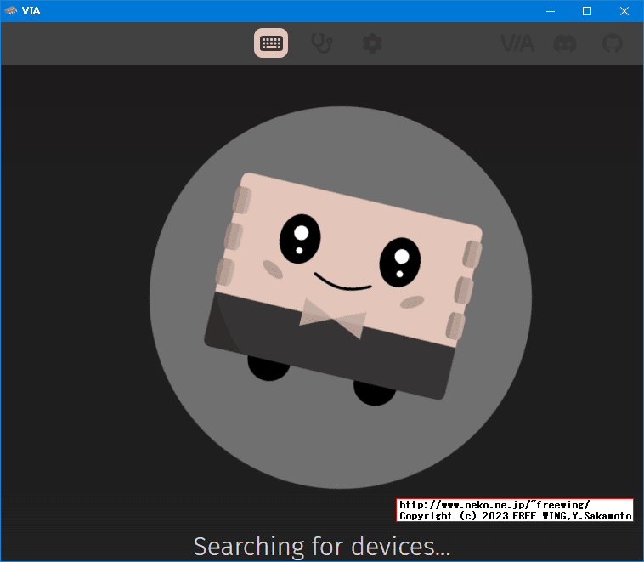Screen dimensions: 644x562
Task: Click the VIA logo link
Action: (517, 43)
